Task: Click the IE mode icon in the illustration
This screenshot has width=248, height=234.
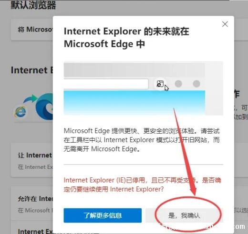Action: pyautogui.click(x=160, y=84)
